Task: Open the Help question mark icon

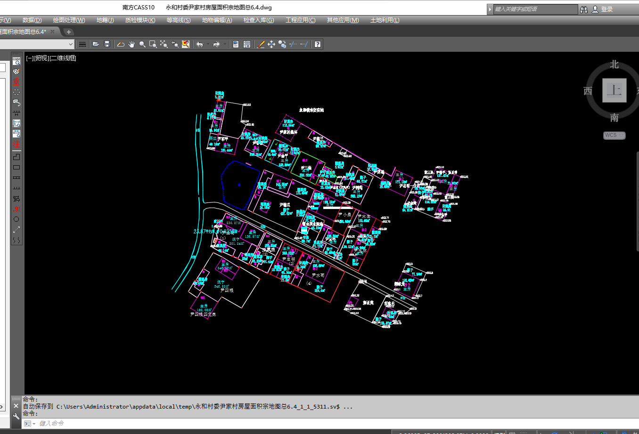Action: (x=318, y=44)
